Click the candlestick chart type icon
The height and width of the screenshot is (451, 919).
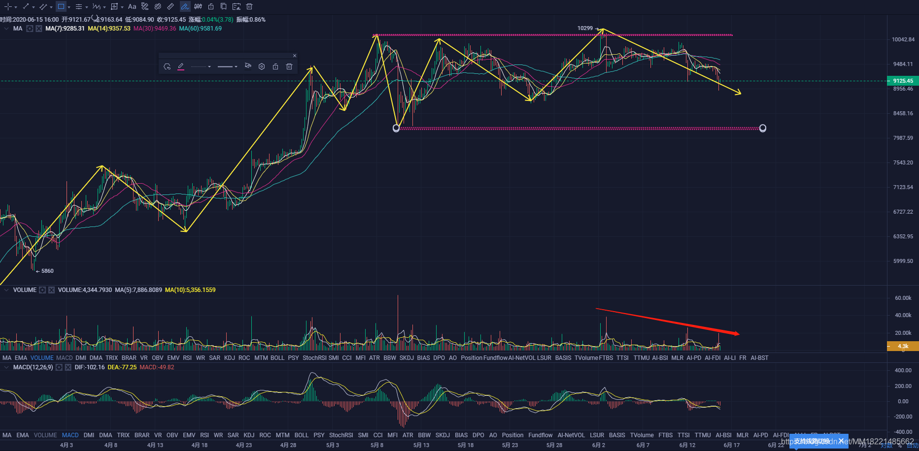click(x=198, y=6)
